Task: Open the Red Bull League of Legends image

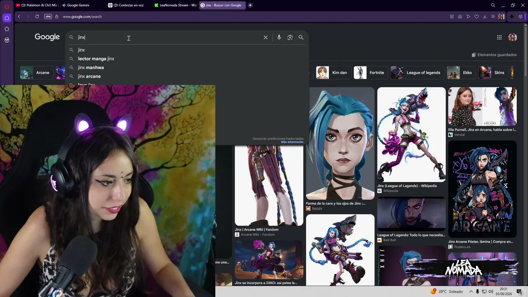Action: [411, 214]
